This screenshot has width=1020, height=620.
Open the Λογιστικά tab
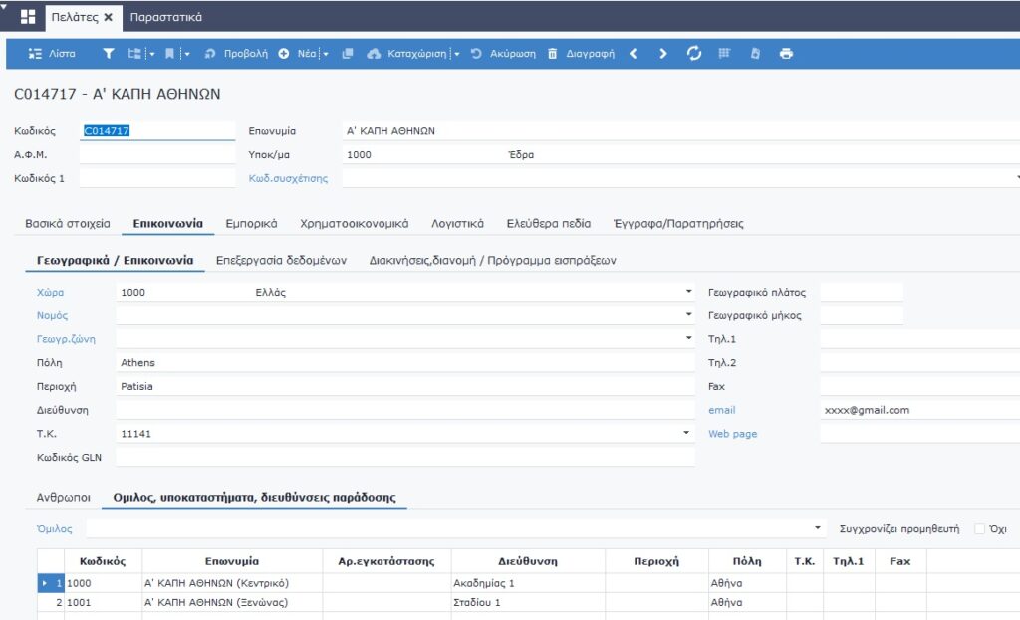(x=457, y=224)
